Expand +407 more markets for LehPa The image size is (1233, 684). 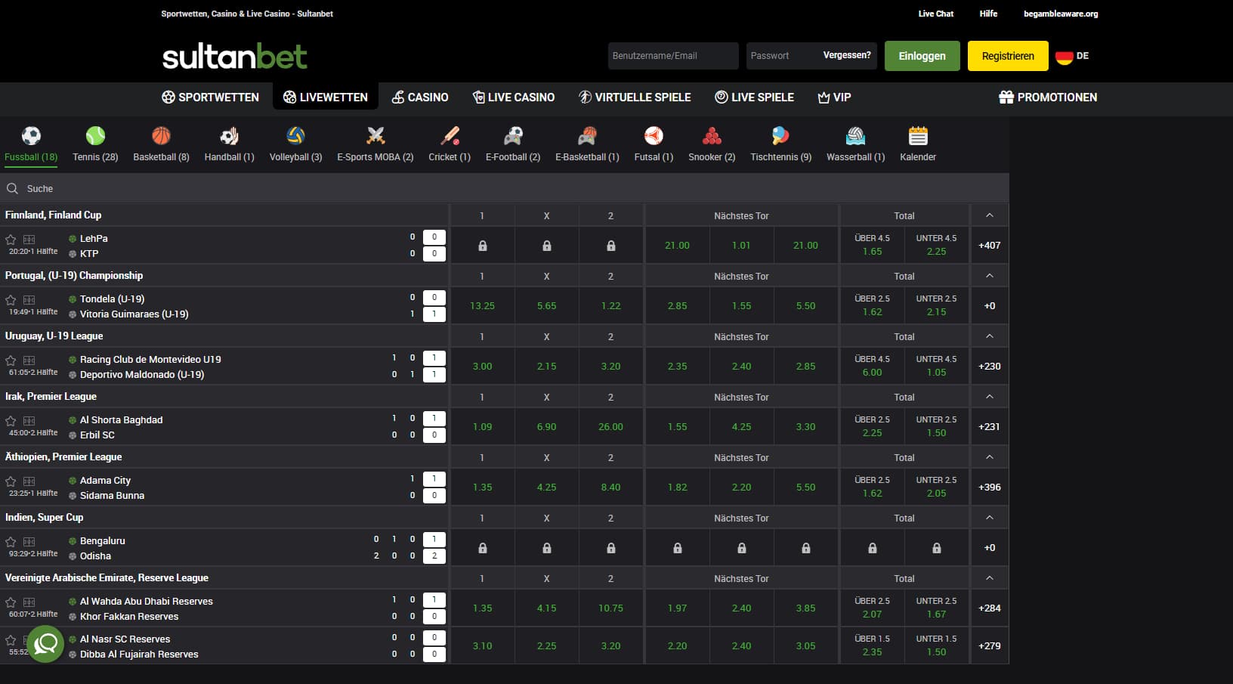990,246
